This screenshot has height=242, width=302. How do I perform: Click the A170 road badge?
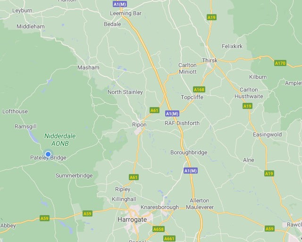tap(280, 63)
